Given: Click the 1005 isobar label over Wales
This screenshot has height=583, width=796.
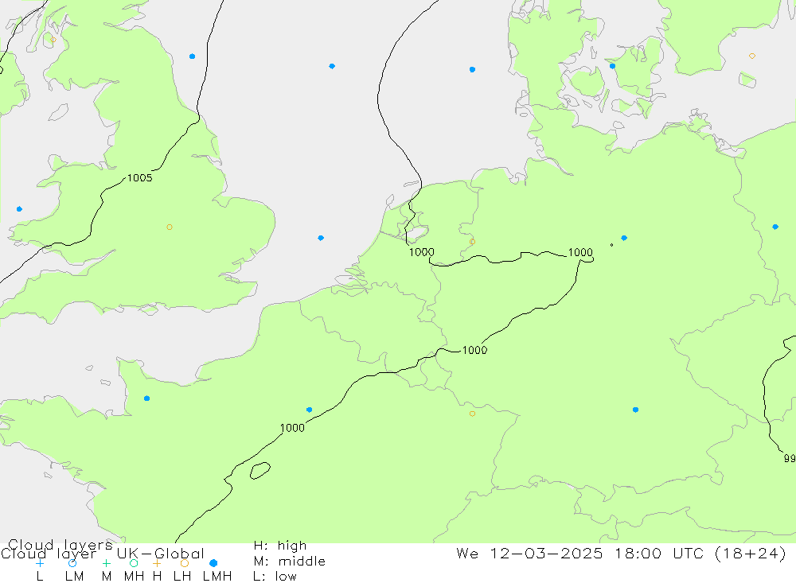Looking at the screenshot, I should click(x=139, y=177).
